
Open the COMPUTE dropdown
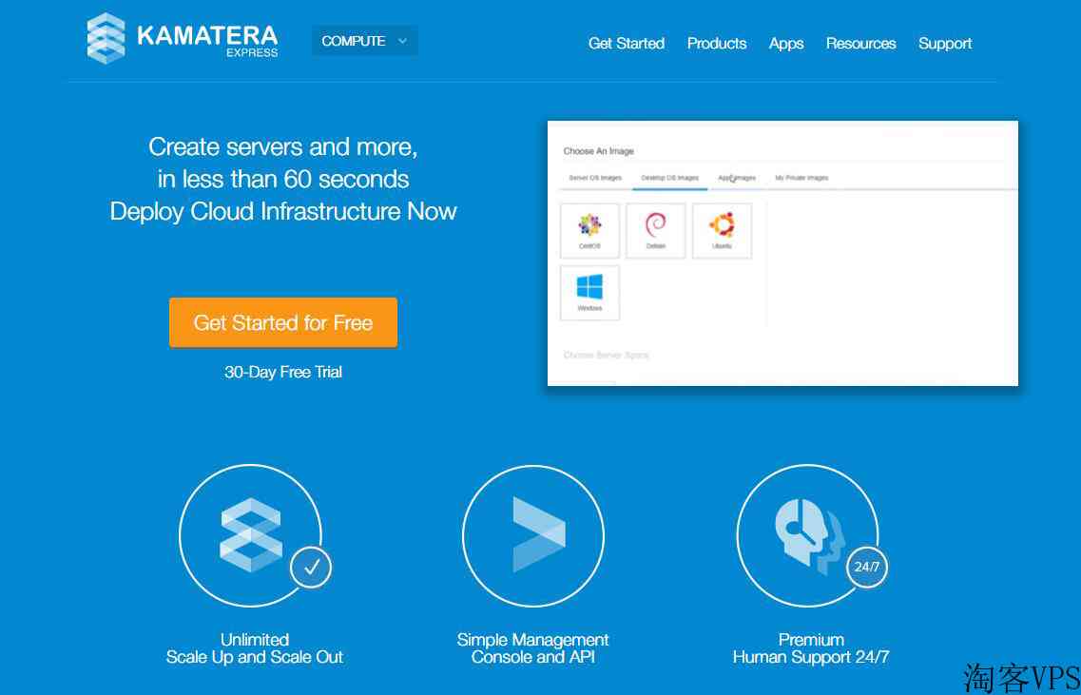click(365, 41)
